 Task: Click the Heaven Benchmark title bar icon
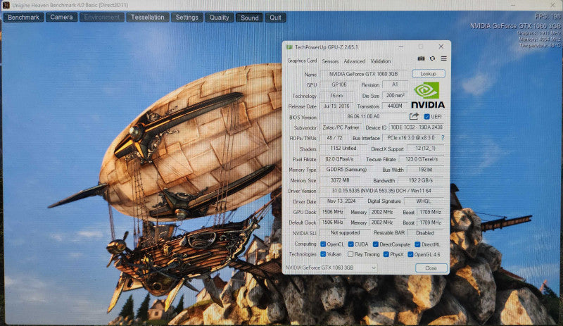click(x=6, y=5)
